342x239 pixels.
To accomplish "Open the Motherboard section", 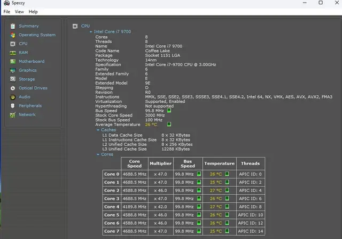I will (32, 62).
